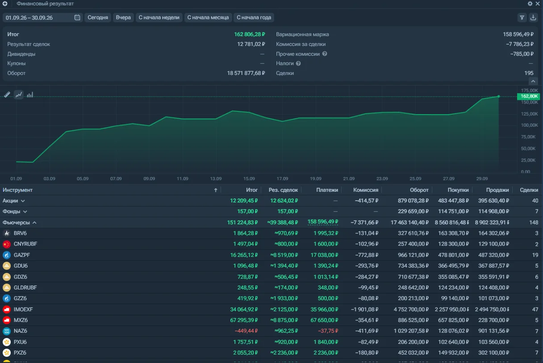Image resolution: width=543 pixels, height=363 pixels.
Task: Click NAZ6 negative result −449,44 ₽
Action: click(246, 331)
